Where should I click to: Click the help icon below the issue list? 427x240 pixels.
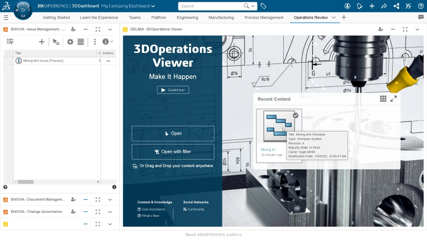[5, 187]
